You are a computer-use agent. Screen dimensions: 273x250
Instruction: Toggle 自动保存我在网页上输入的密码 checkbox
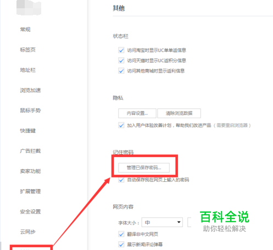(x=121, y=180)
